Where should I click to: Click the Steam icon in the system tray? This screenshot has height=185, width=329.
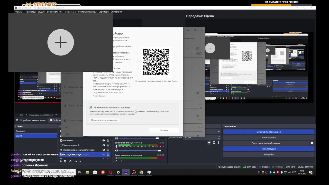[x=274, y=172]
